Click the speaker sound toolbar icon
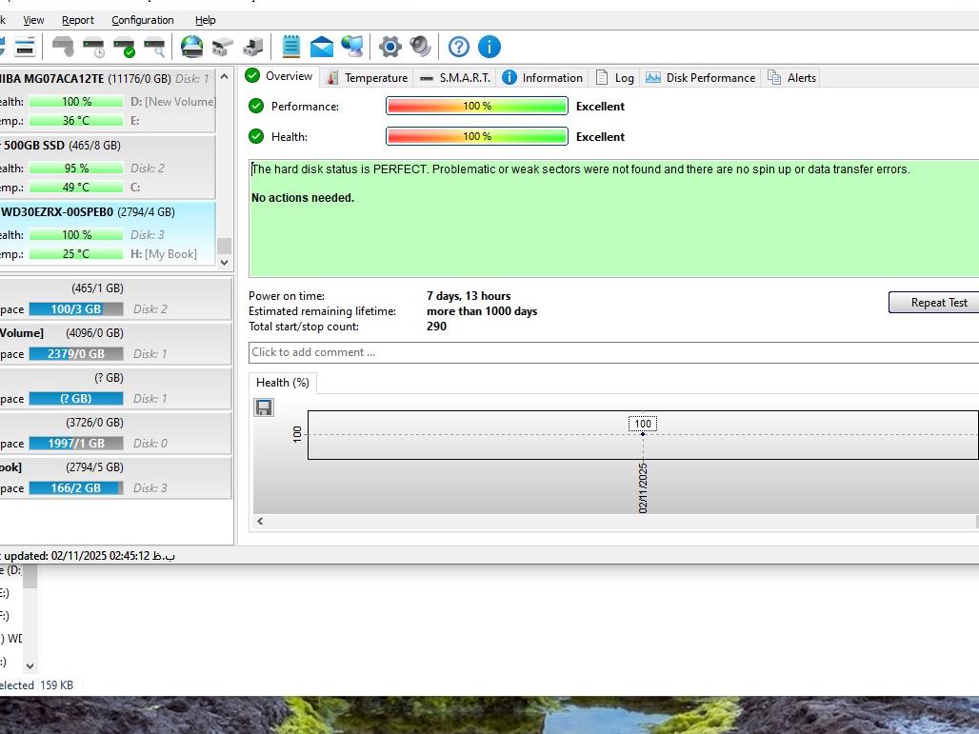The height and width of the screenshot is (734, 979). [420, 47]
